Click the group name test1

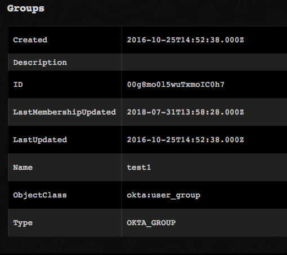click(139, 168)
